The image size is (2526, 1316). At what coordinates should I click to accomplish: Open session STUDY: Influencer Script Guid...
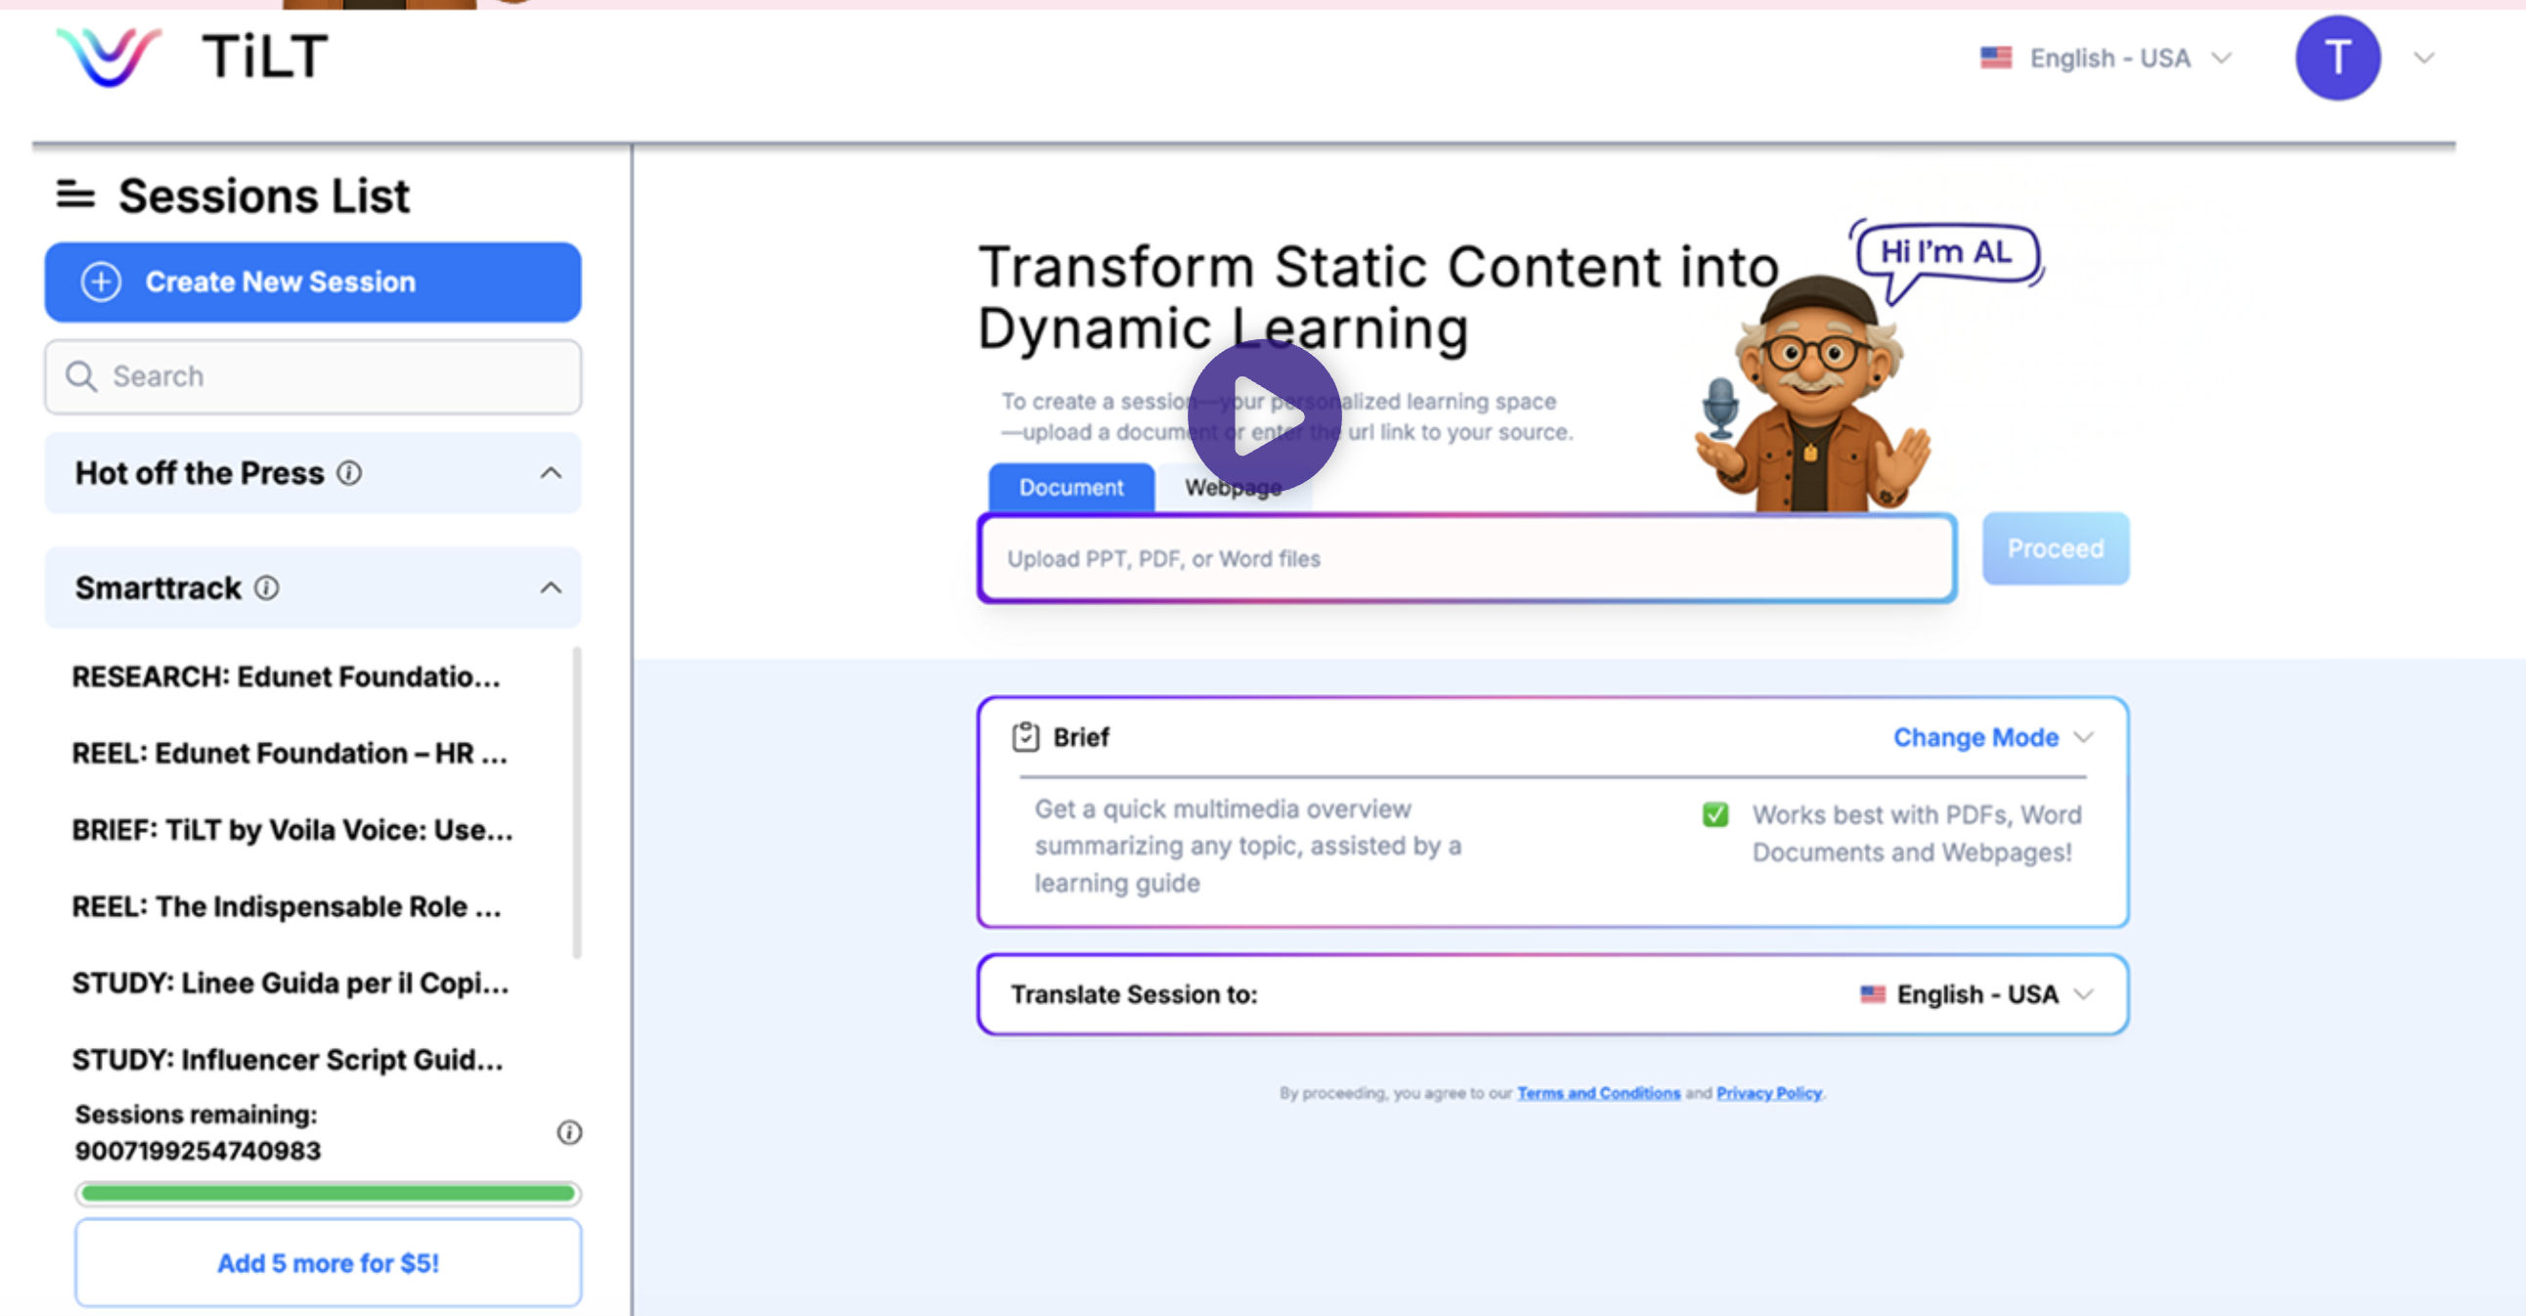tap(287, 1058)
